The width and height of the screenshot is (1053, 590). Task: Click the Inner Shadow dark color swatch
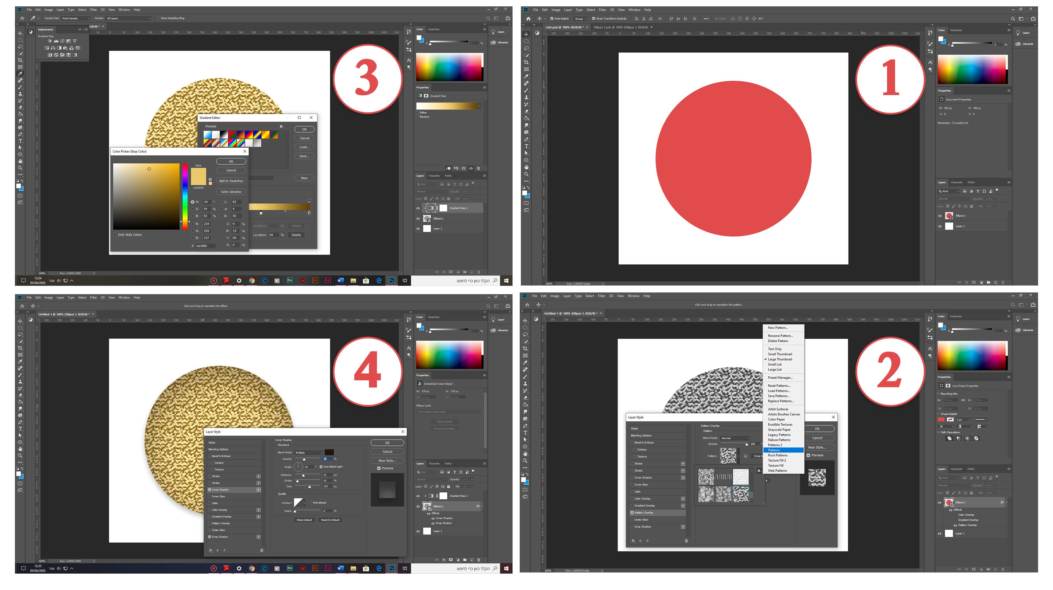[329, 452]
